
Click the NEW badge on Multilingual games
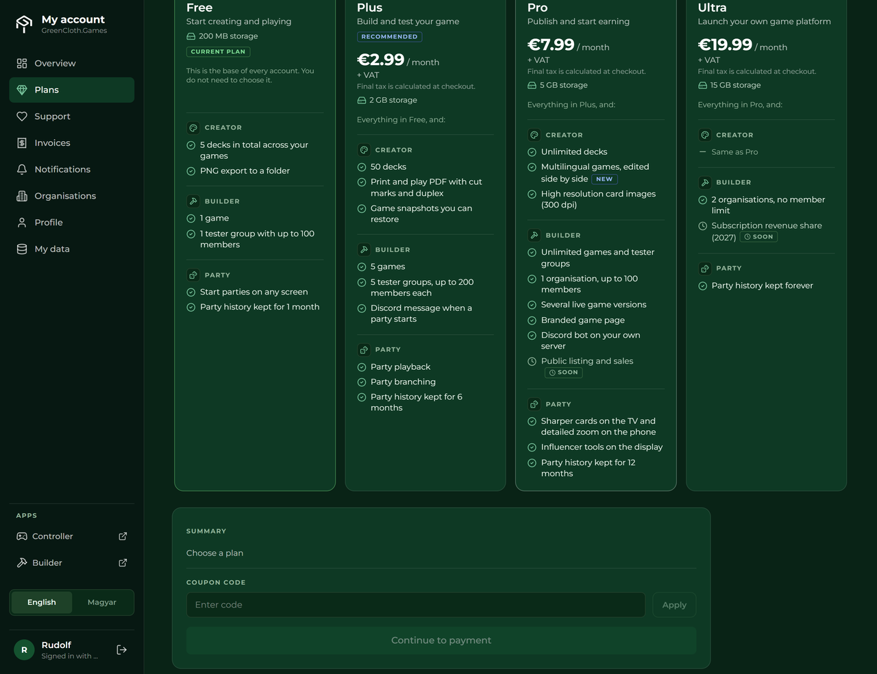click(x=604, y=179)
